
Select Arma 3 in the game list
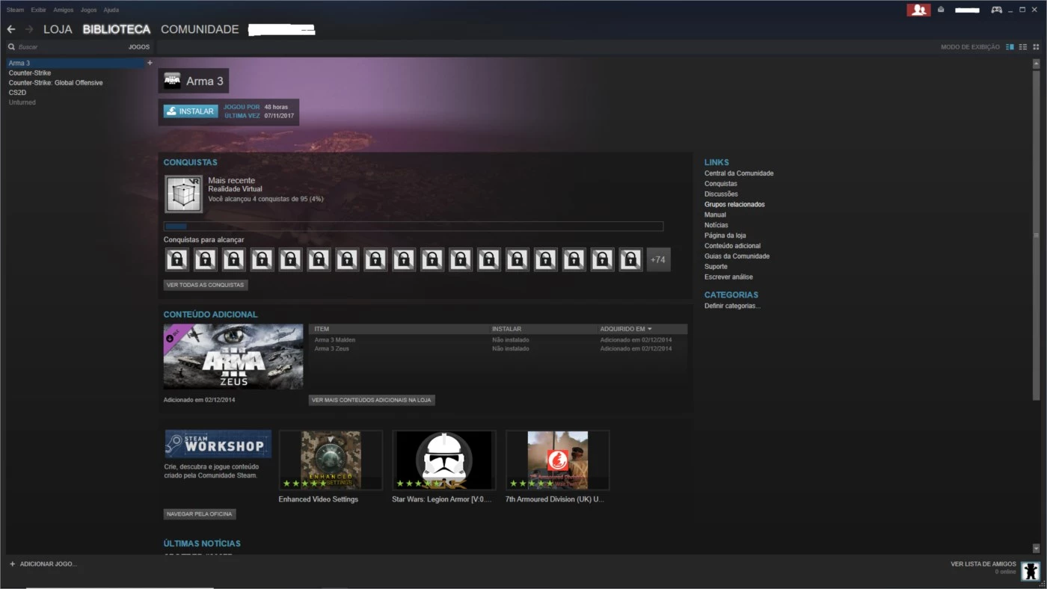pyautogui.click(x=75, y=63)
